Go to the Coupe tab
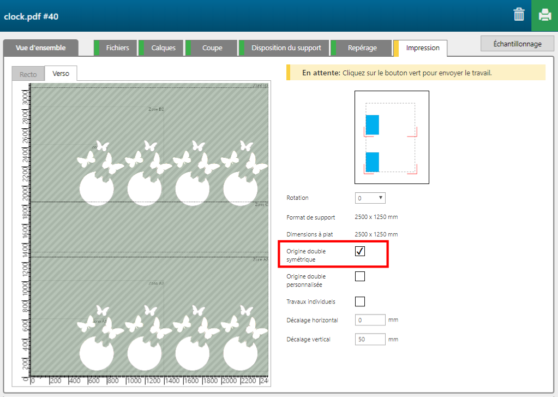Viewport: 558px width, 397px height. 211,48
